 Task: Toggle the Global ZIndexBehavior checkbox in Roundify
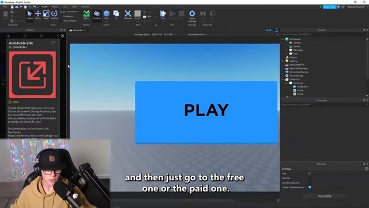tap(310, 187)
